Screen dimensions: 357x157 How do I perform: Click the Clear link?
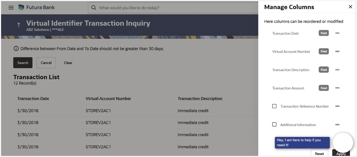[68, 63]
